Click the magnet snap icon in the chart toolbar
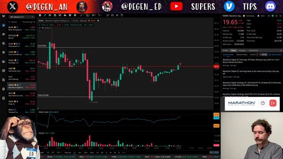283x159 pixels. [112, 15]
